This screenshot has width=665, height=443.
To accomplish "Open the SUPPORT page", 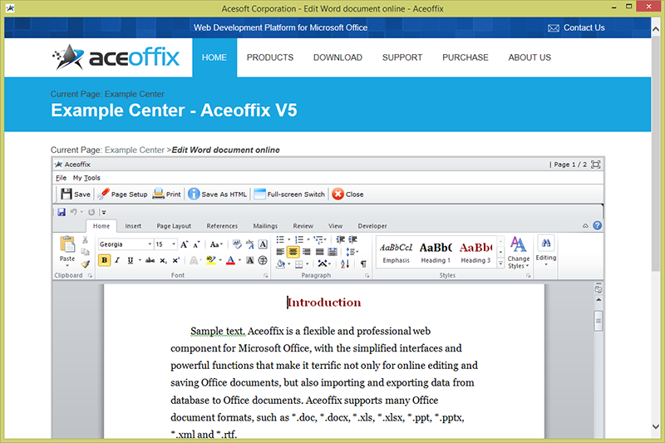I will pos(402,57).
